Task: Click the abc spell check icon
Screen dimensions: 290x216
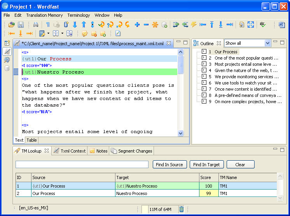Action: (263, 25)
